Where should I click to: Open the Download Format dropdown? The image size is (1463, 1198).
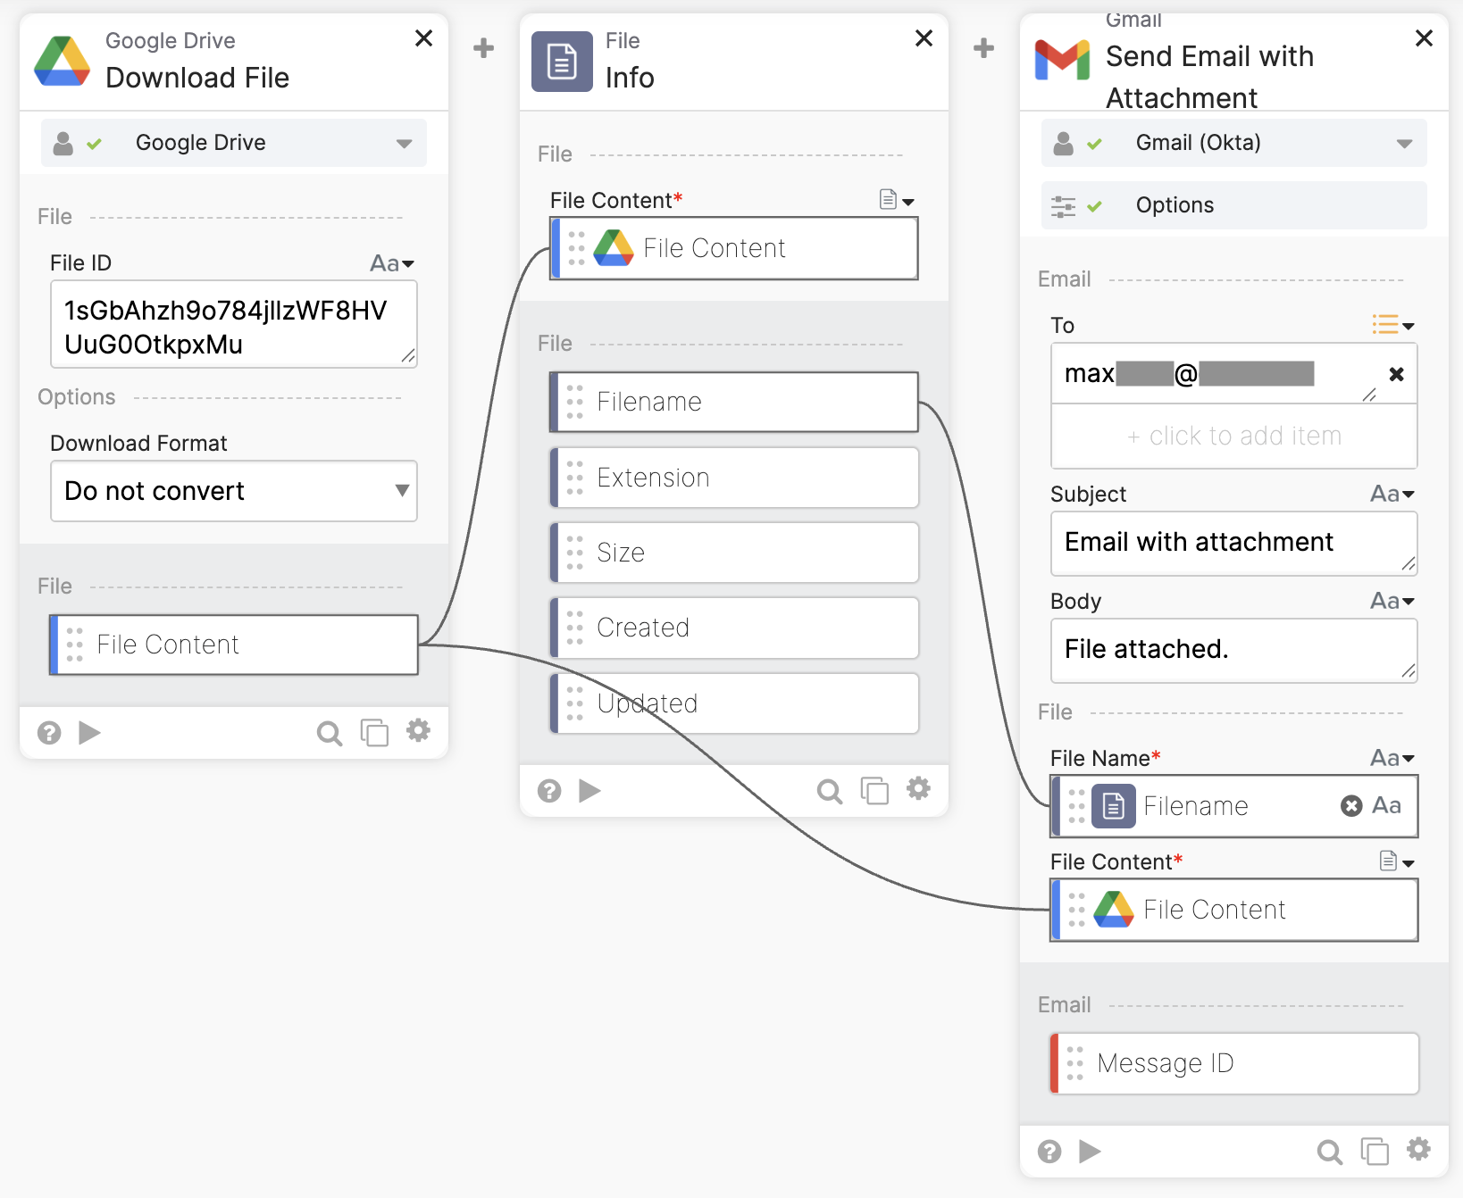pyautogui.click(x=234, y=491)
